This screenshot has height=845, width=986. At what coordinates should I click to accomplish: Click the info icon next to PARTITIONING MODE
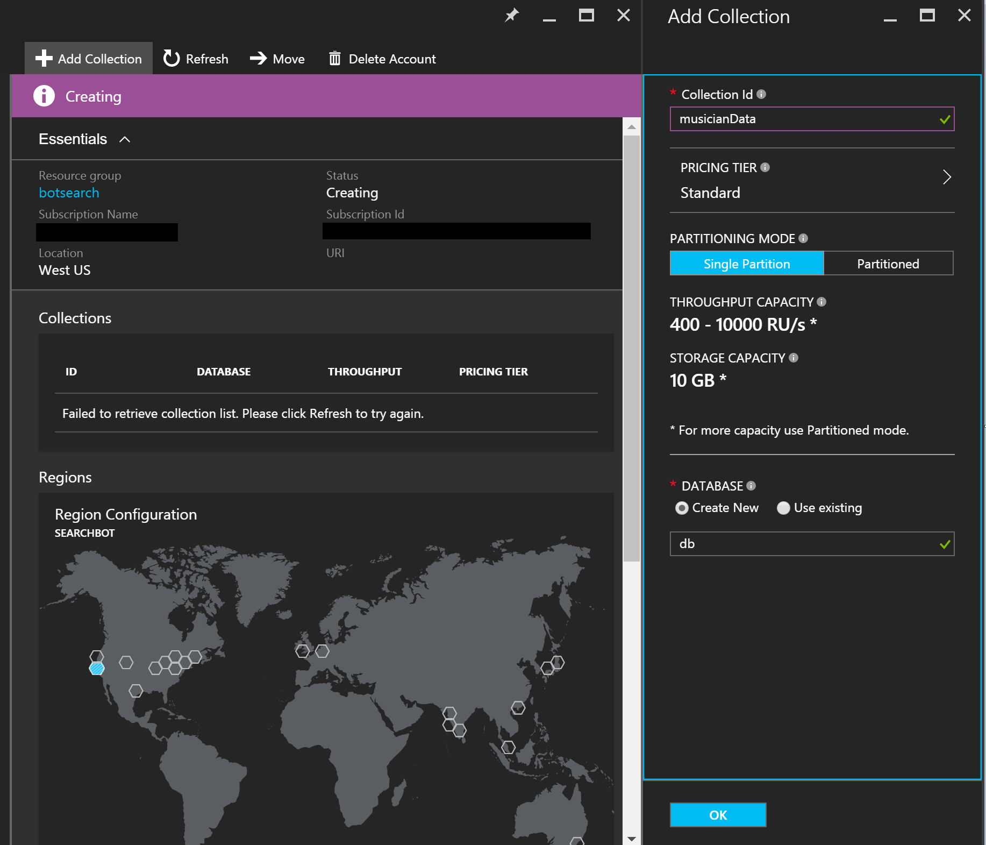click(x=803, y=238)
